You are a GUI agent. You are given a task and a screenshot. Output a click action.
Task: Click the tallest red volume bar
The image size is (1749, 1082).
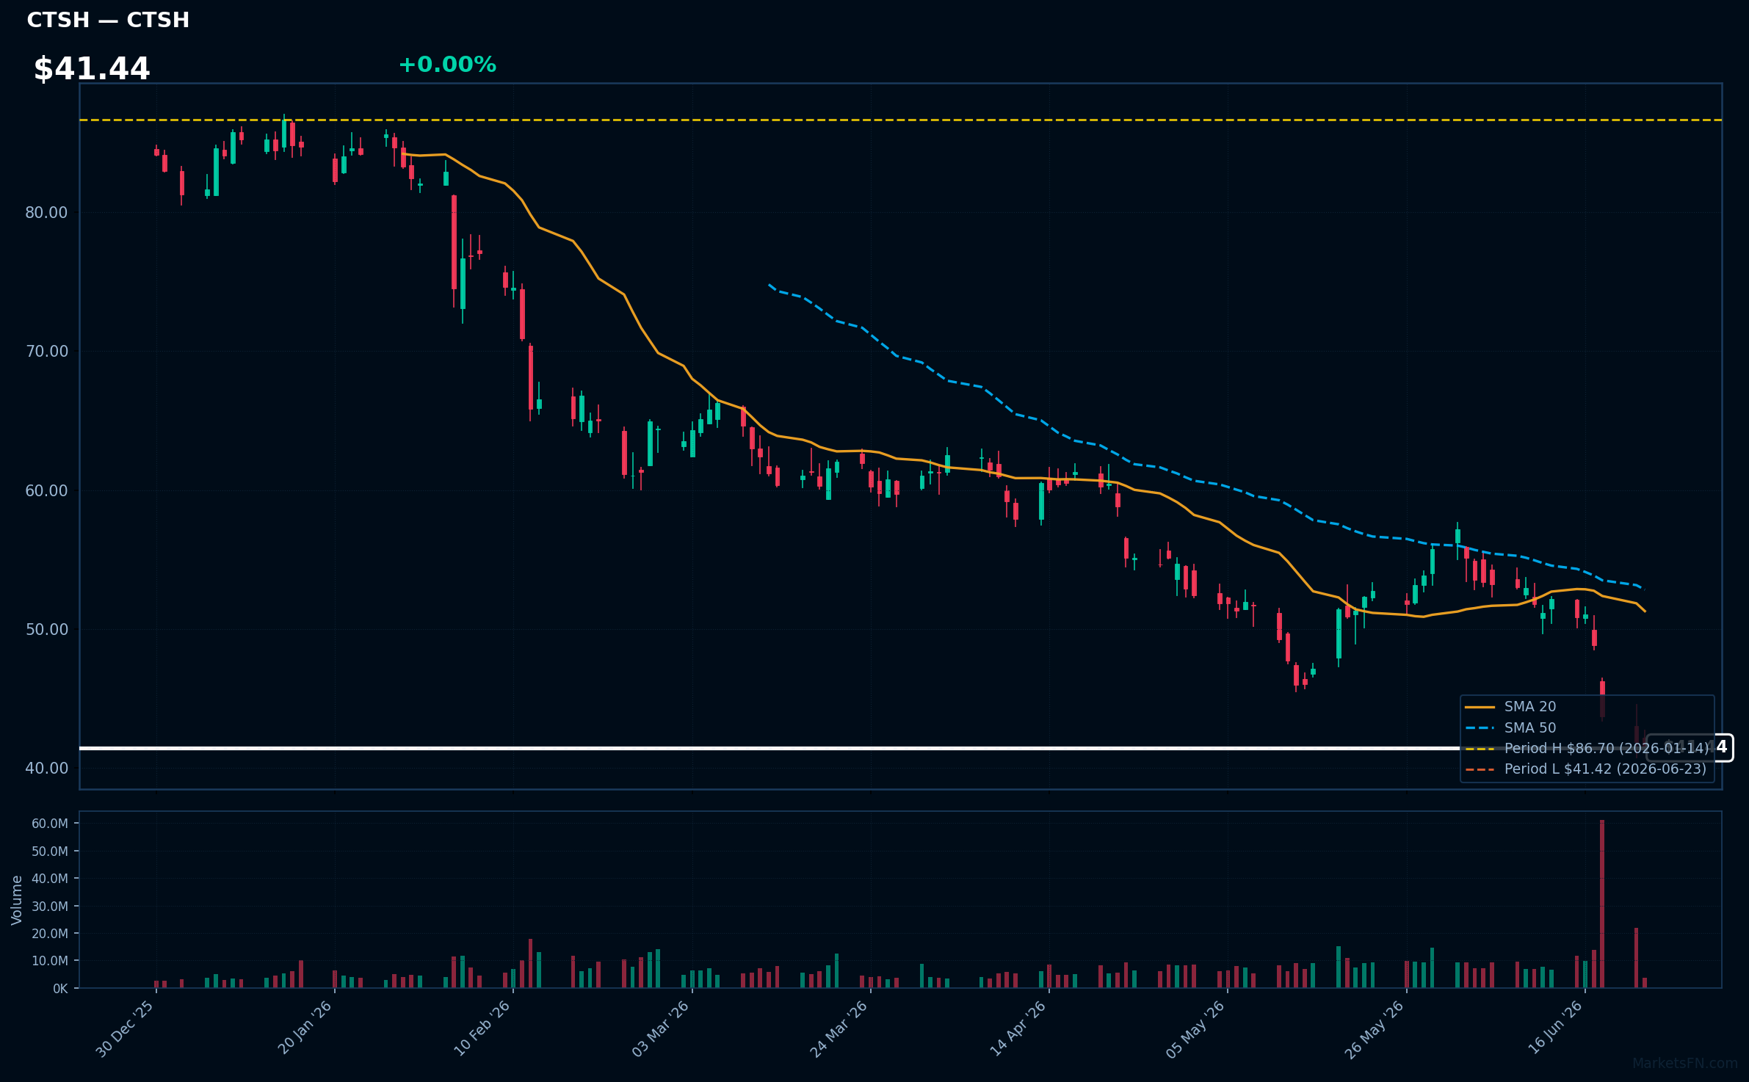coord(1602,904)
